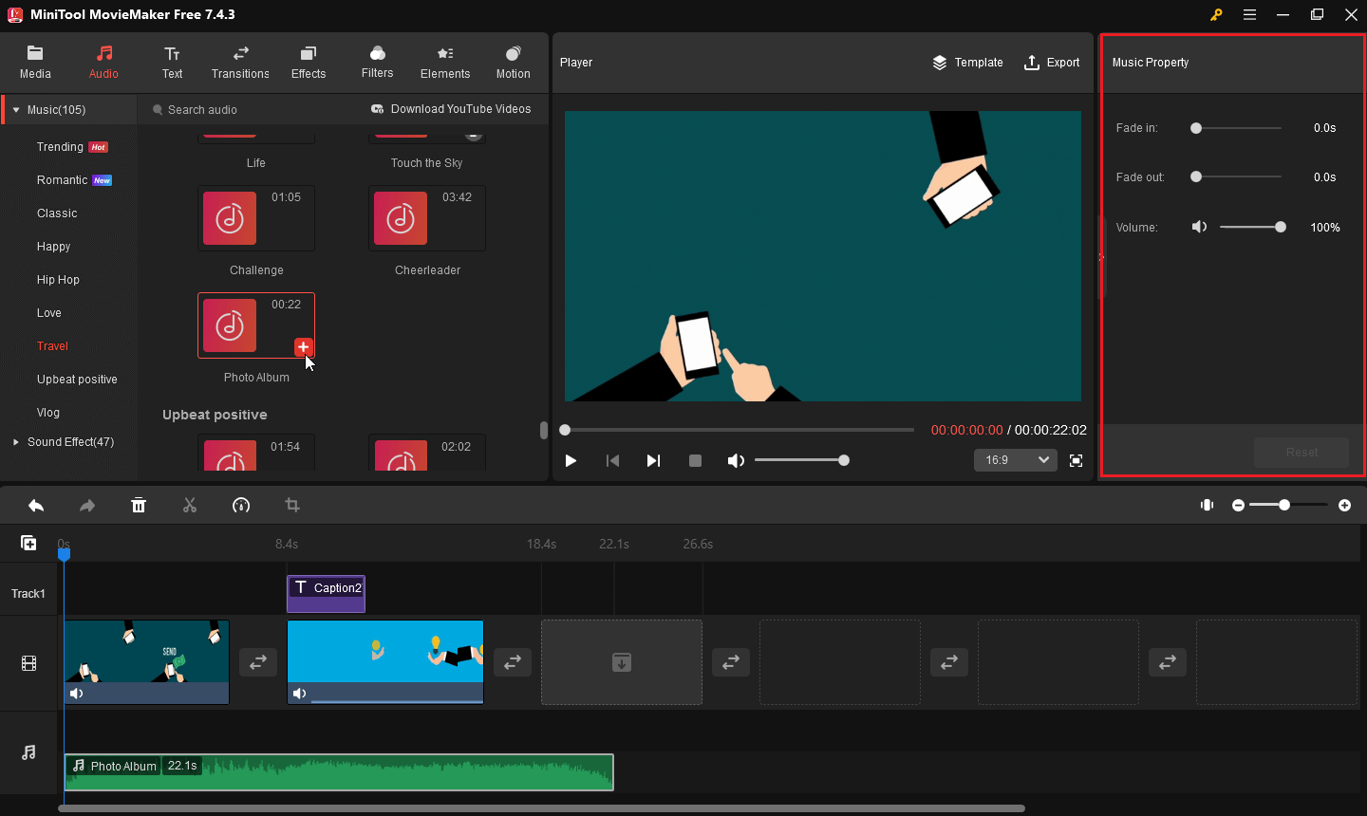This screenshot has width=1367, height=816.
Task: Select the Happy music category
Action: pyautogui.click(x=54, y=247)
